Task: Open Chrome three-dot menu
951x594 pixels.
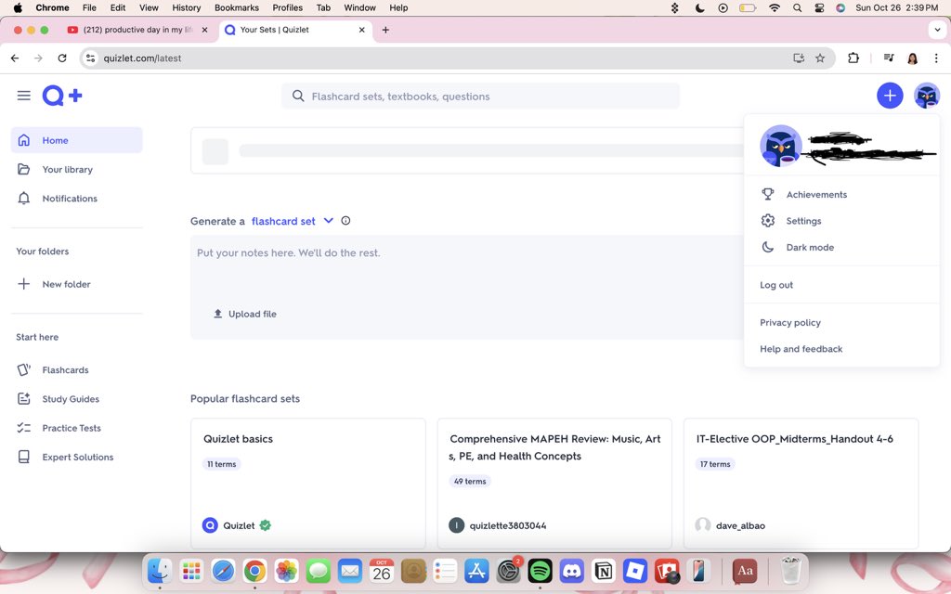Action: pyautogui.click(x=936, y=58)
